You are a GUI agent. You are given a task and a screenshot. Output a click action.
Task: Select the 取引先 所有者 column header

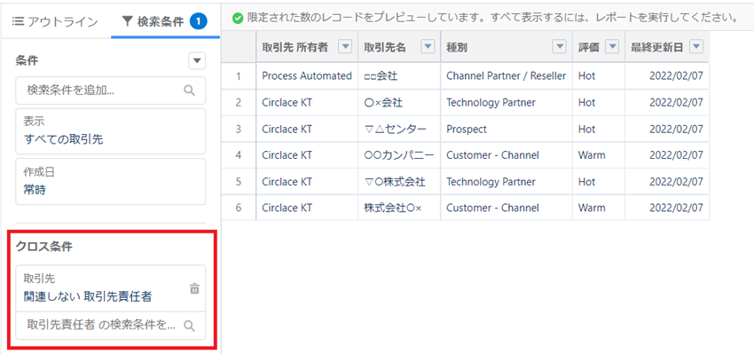[x=307, y=47]
